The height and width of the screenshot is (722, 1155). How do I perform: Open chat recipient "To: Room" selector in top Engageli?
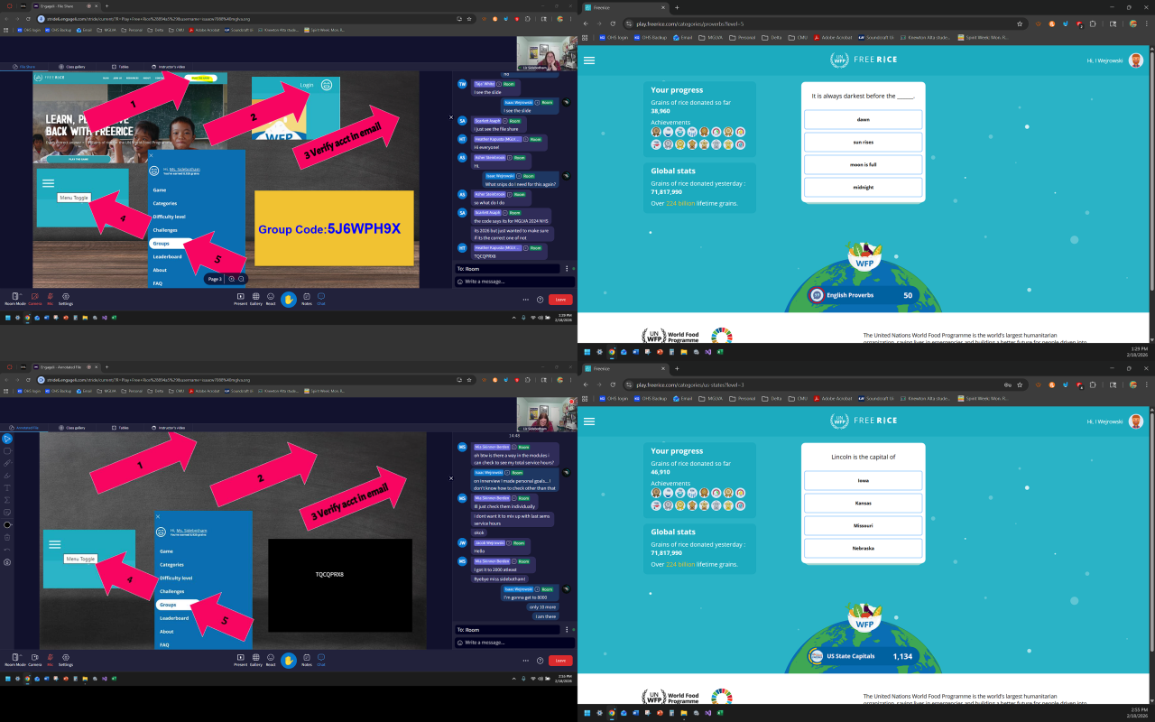click(508, 269)
